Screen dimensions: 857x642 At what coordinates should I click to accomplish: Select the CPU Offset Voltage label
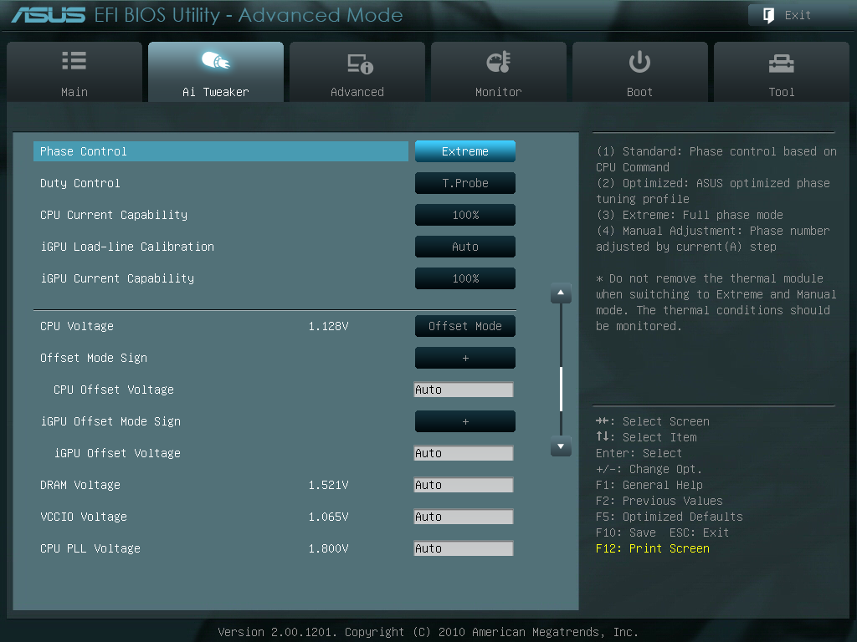click(x=114, y=390)
